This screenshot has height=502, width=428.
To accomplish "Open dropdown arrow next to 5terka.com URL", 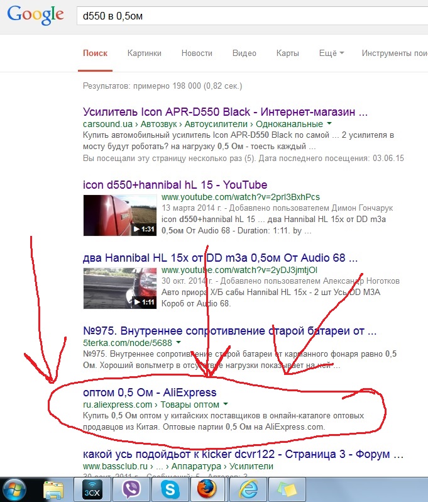I will [178, 343].
